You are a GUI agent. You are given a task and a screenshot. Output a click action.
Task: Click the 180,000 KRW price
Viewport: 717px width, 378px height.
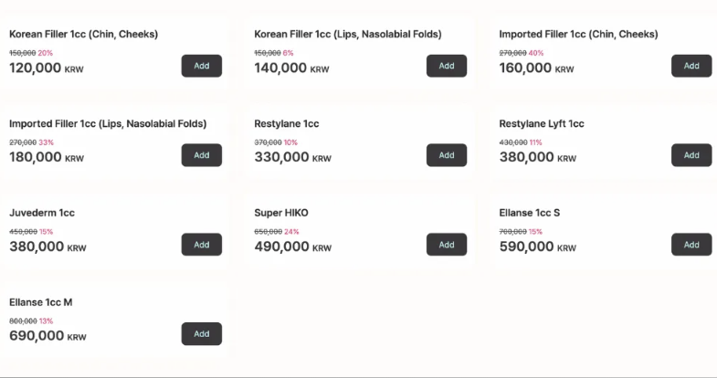(x=47, y=157)
